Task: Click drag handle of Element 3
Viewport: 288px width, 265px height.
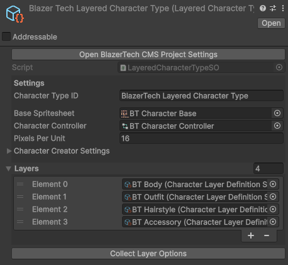Action: coord(20,222)
